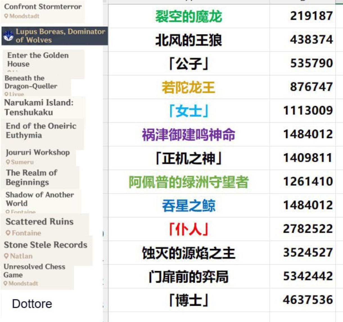
Task: Select the cell 「女士」
Action: pyautogui.click(x=189, y=111)
